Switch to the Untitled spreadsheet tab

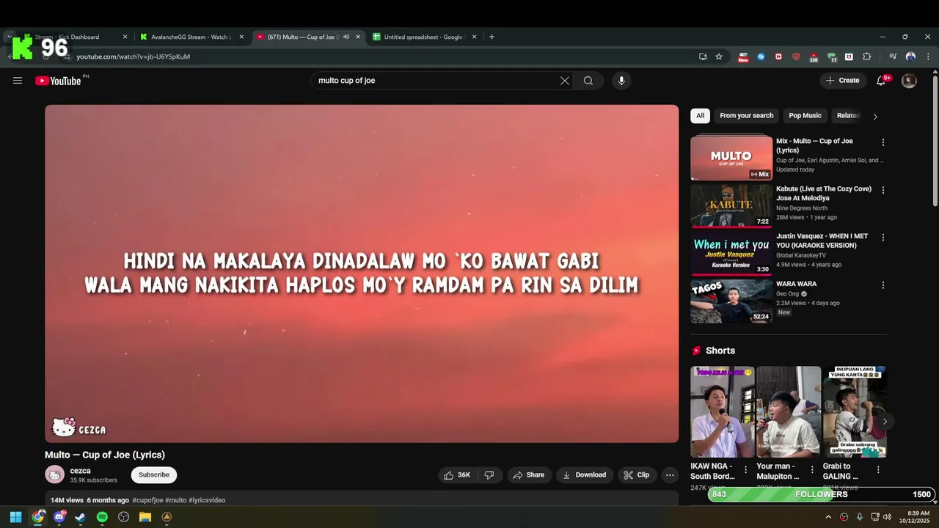[x=425, y=37]
